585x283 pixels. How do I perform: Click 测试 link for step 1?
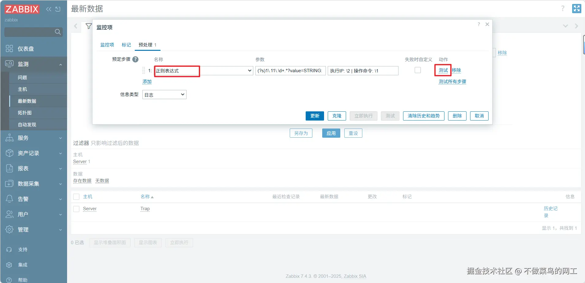tap(443, 70)
